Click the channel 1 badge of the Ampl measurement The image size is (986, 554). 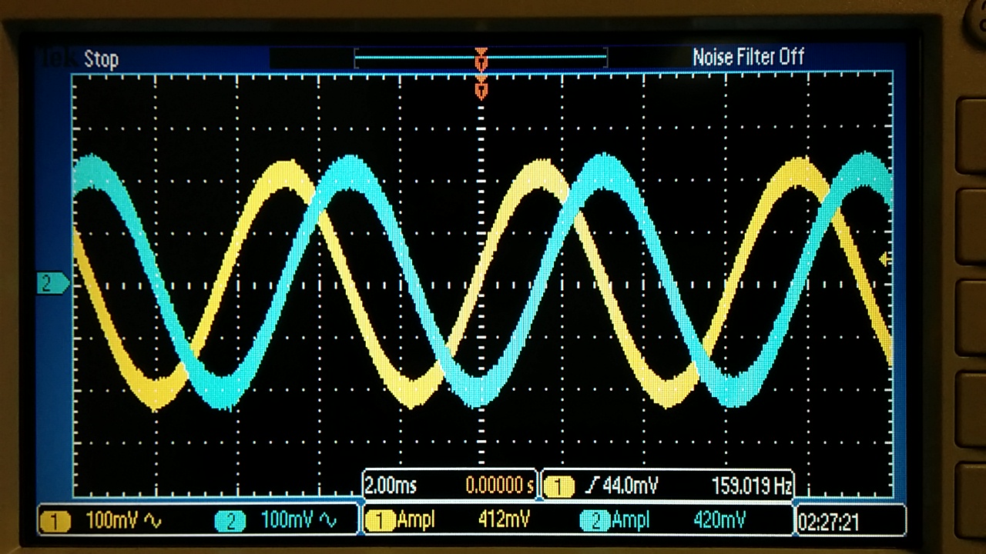point(380,521)
